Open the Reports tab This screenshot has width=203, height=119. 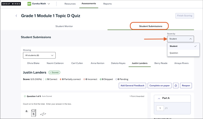(107, 4)
